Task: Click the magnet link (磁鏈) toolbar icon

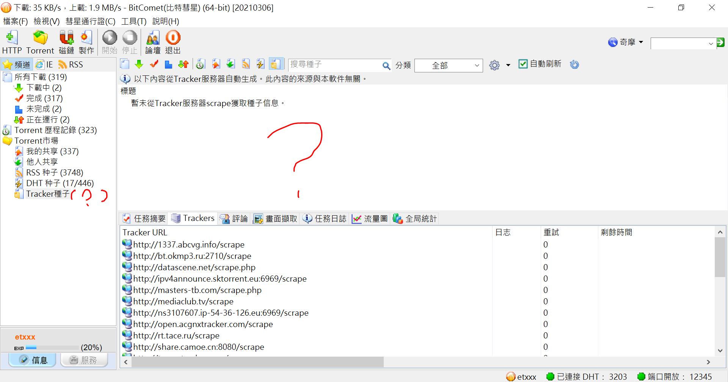Action: click(x=66, y=42)
